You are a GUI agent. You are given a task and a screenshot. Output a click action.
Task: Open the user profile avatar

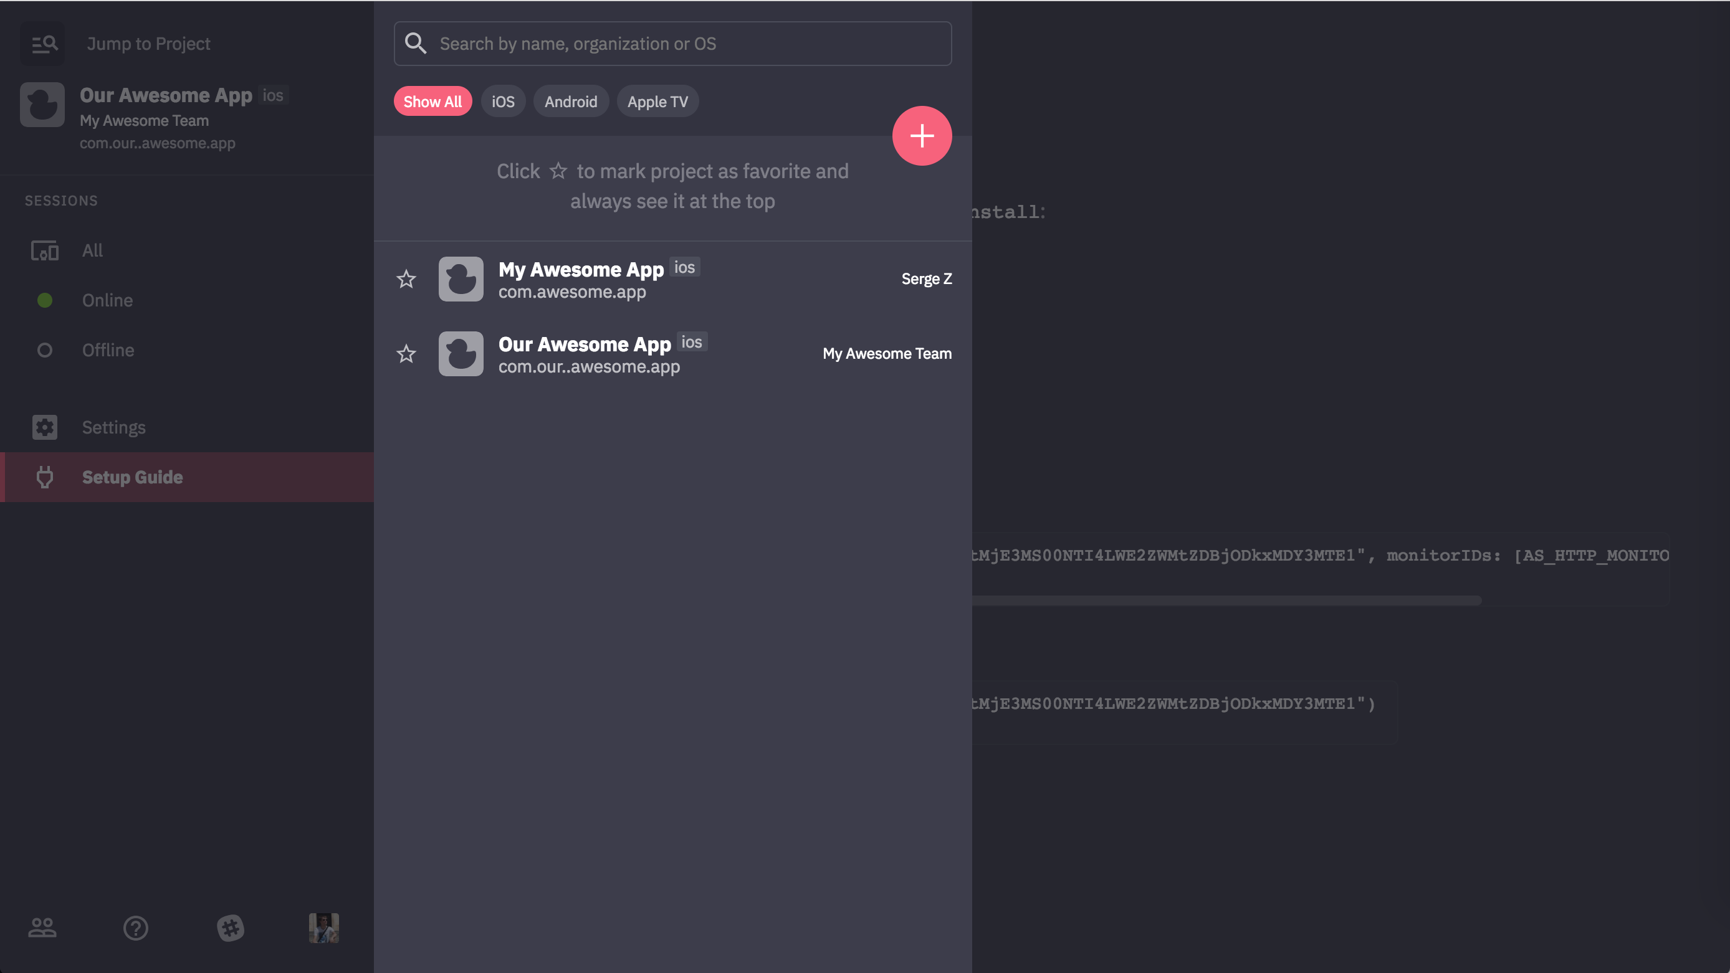pos(323,928)
